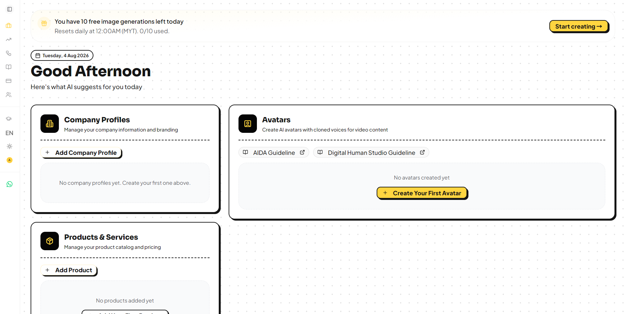Click 'No avatars created yet' text
625x314 pixels.
(x=422, y=178)
